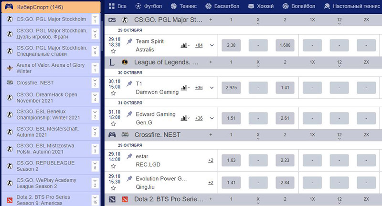Bet on Team Spirit at 2.38
382x206 pixels.
pos(231,45)
